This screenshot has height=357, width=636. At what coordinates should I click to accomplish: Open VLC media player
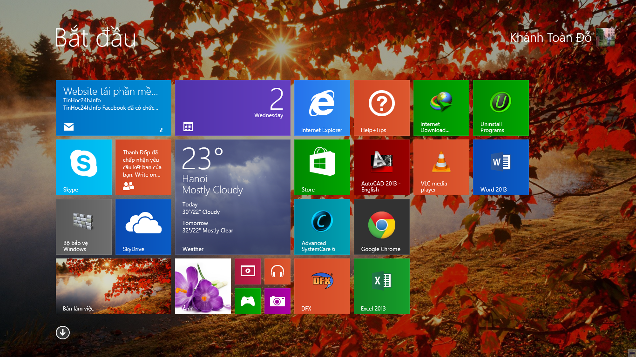pos(441,167)
